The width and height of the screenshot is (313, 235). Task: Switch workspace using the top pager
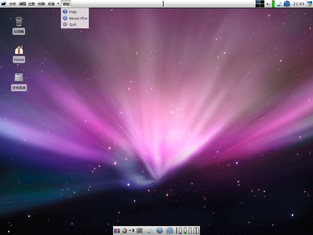pos(260,4)
